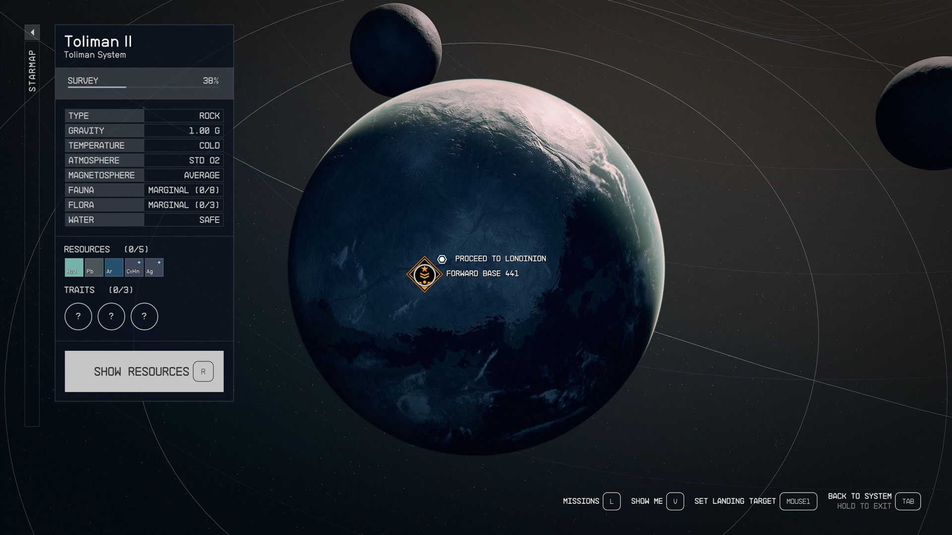The height and width of the screenshot is (535, 952).
Task: Click the WATER Safe row
Action: (144, 220)
